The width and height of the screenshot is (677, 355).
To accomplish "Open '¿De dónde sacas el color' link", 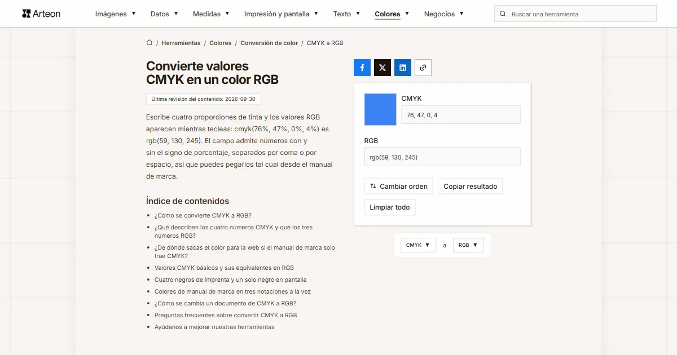I will pyautogui.click(x=245, y=252).
